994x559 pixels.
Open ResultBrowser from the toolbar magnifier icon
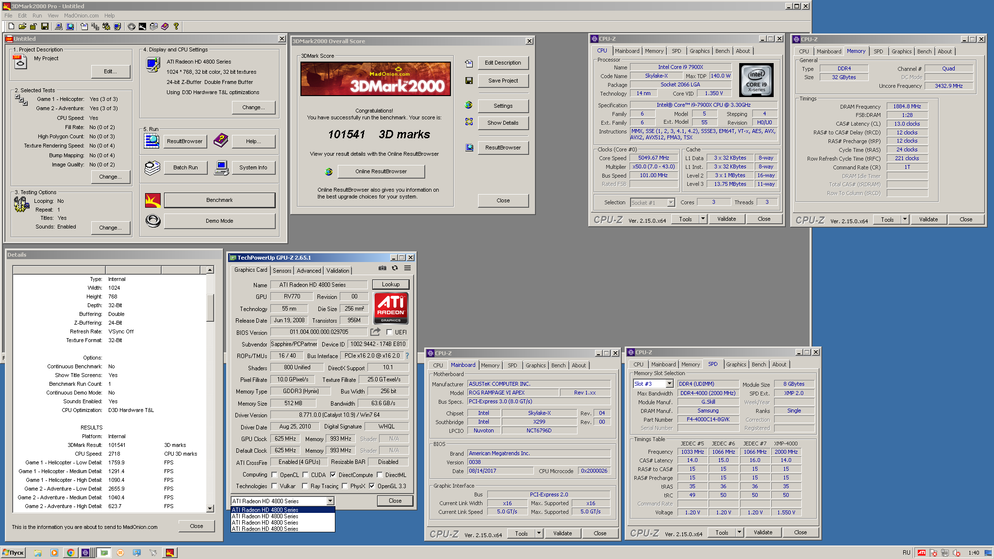[70, 26]
